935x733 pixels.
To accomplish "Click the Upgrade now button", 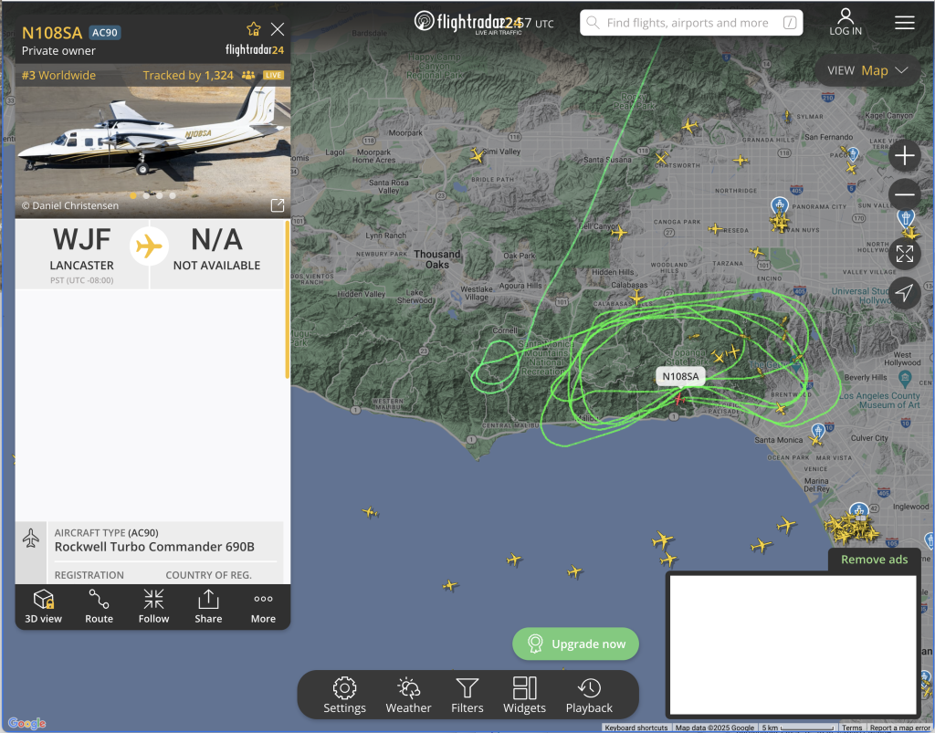I will pos(575,644).
